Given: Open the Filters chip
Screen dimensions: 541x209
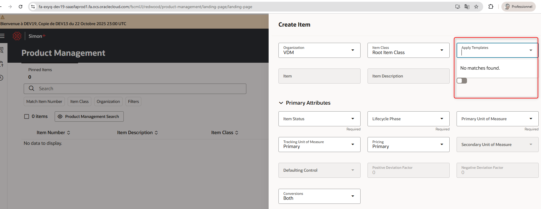Looking at the screenshot, I should click(x=133, y=101).
